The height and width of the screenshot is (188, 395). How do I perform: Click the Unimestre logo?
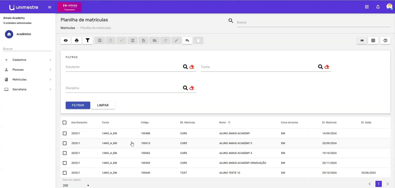(24, 7)
